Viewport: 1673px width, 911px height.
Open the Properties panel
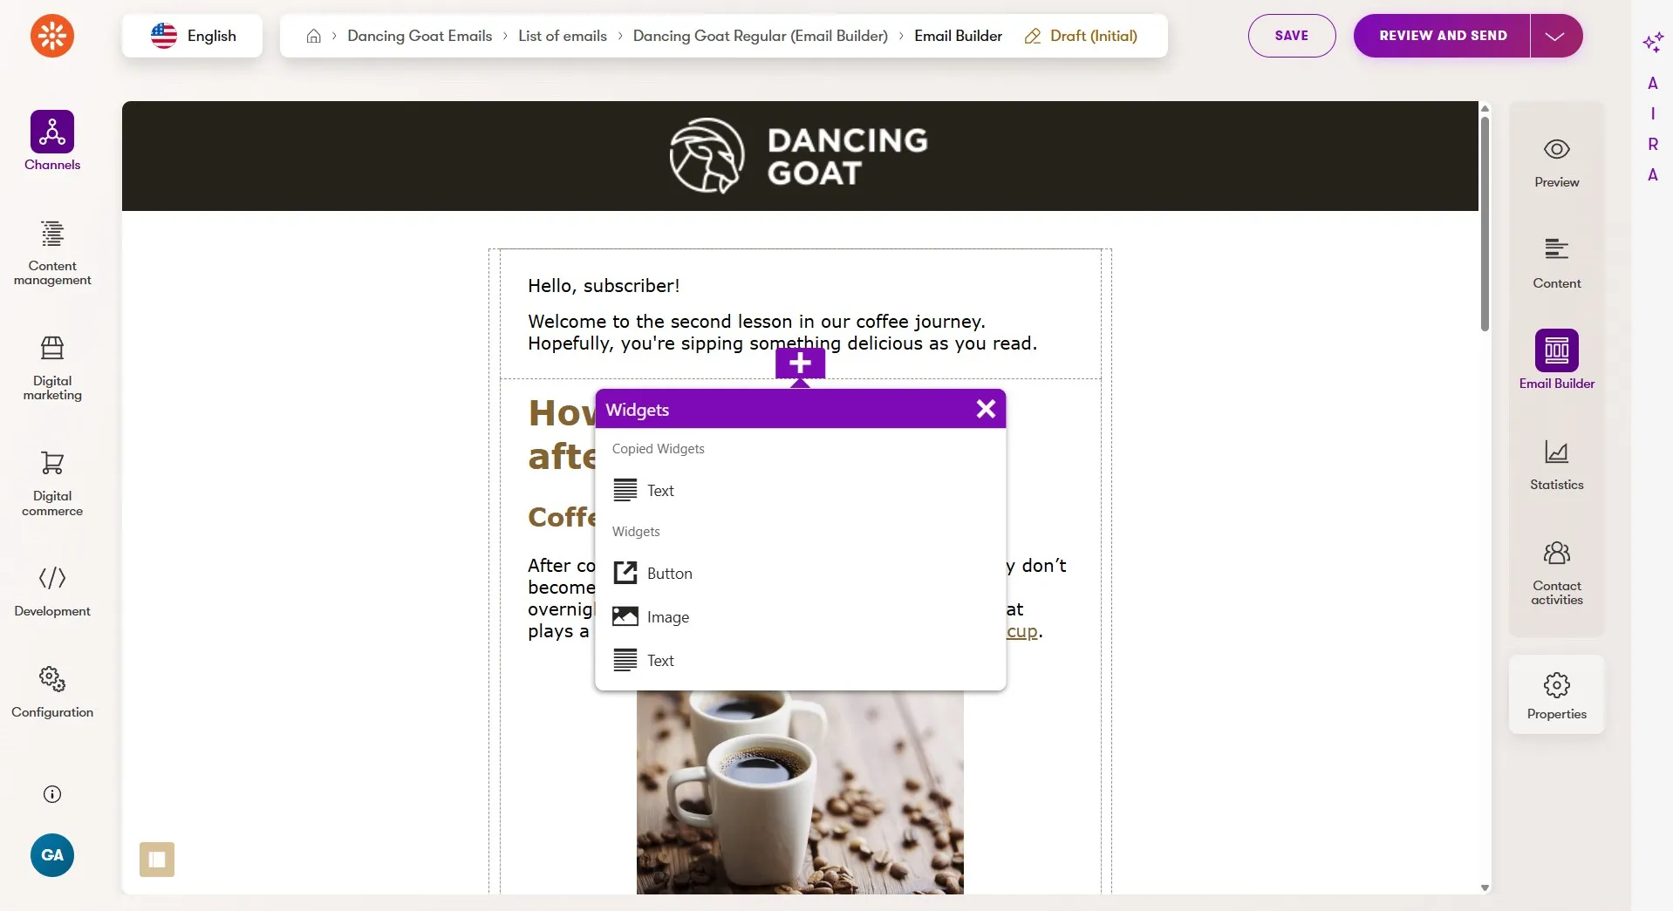point(1556,695)
